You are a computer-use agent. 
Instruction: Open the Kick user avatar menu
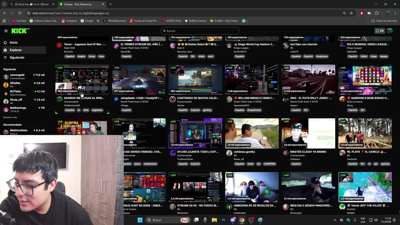pyautogui.click(x=390, y=31)
